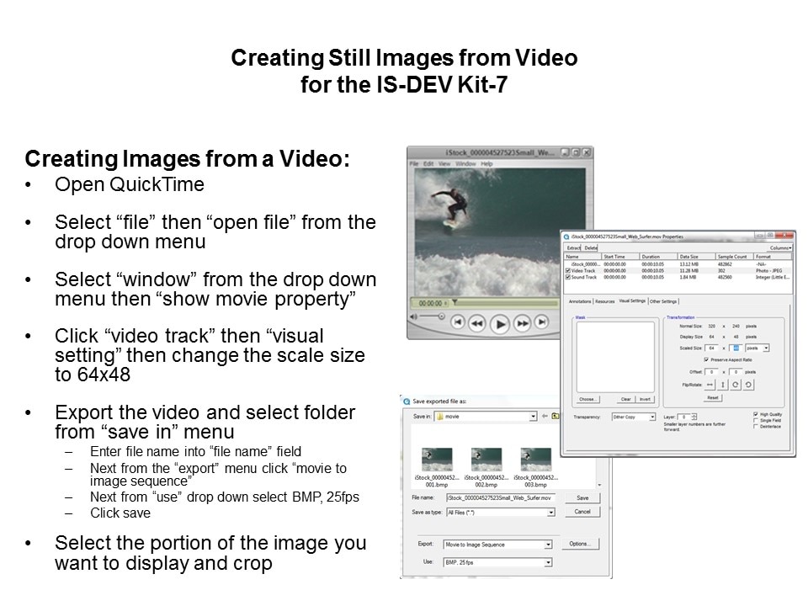Click the back arrow in save dialog
The image size is (808, 606).
pyautogui.click(x=545, y=416)
